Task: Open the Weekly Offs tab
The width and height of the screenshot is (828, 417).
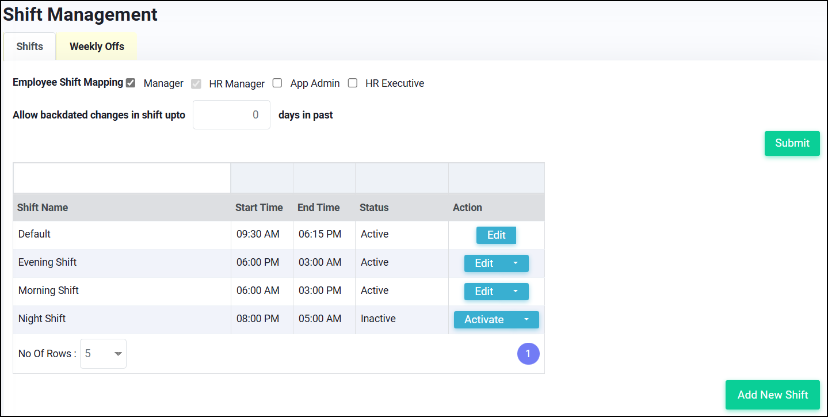Action: coord(97,47)
